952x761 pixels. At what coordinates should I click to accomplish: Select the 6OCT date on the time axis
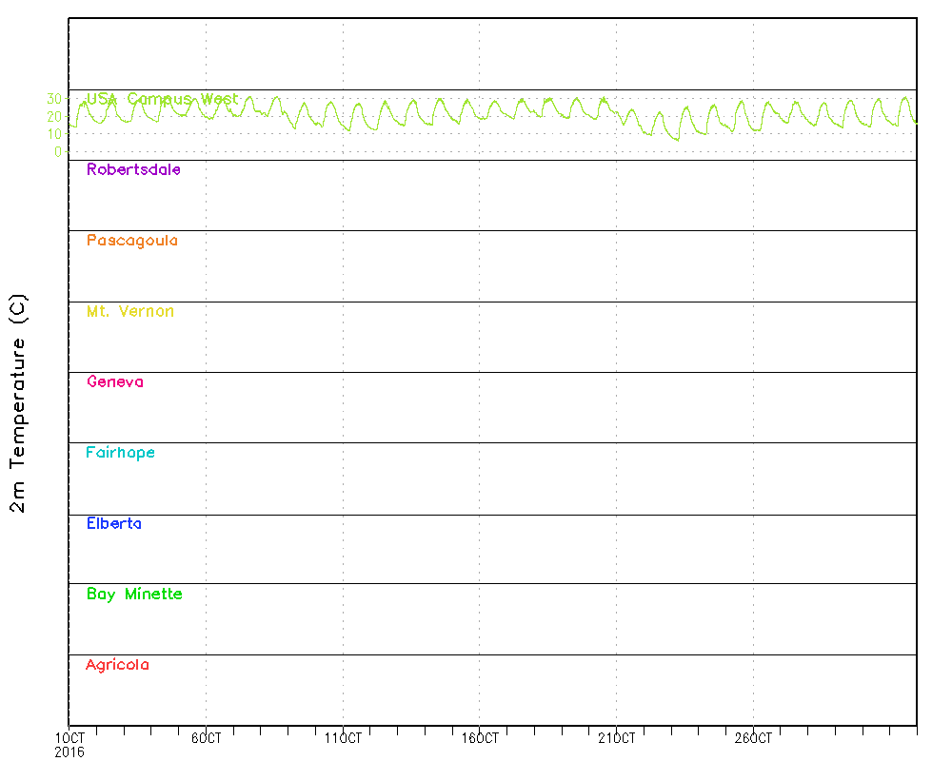206,738
